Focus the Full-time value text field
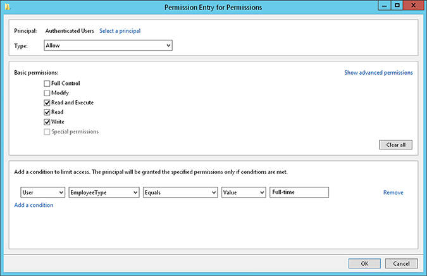This screenshot has height=276, width=427. [x=299, y=192]
